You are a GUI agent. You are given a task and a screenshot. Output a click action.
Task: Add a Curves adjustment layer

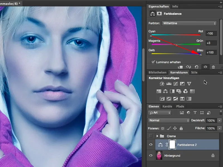[175, 83]
